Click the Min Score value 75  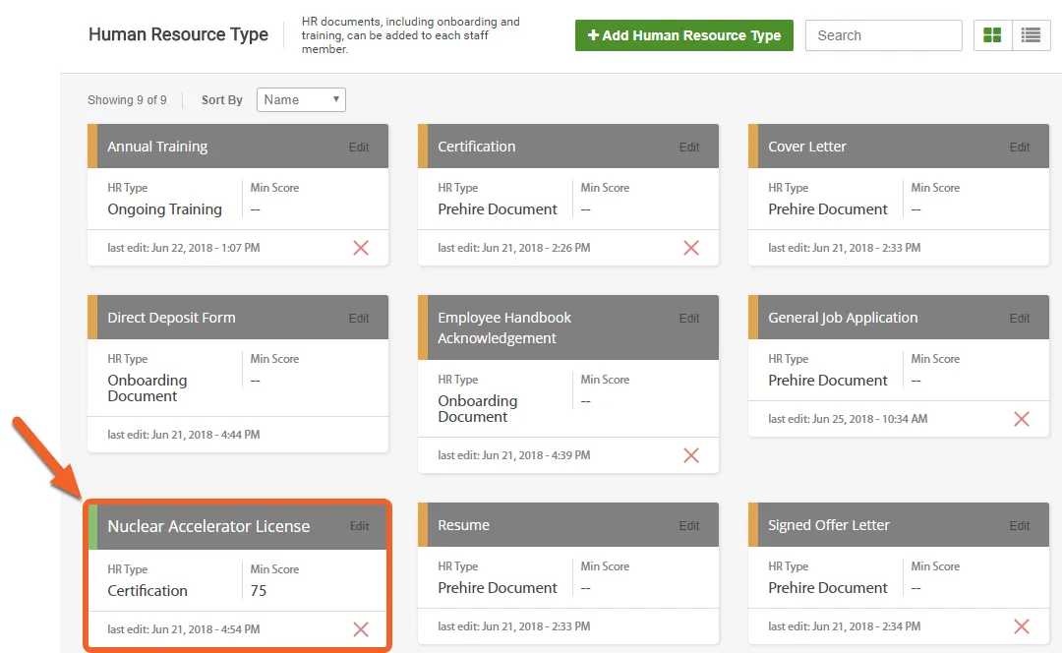coord(259,591)
